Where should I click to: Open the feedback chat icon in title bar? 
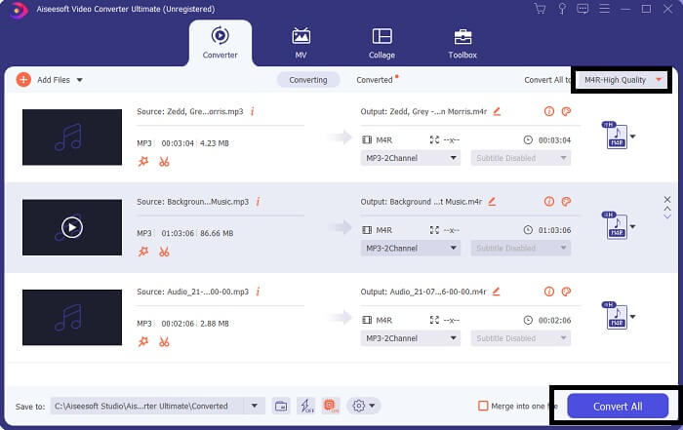pos(583,9)
